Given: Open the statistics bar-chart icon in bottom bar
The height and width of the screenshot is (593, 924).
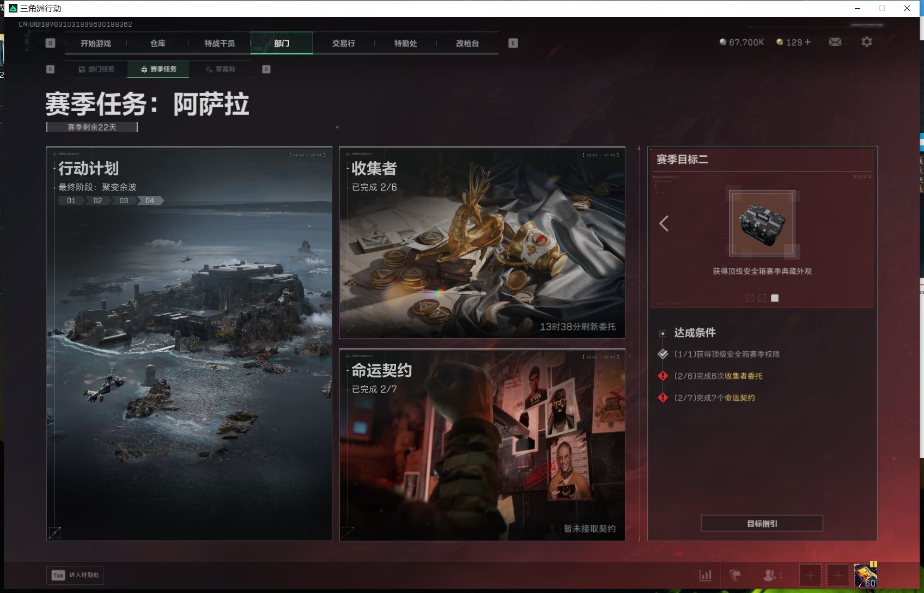Looking at the screenshot, I should point(706,574).
